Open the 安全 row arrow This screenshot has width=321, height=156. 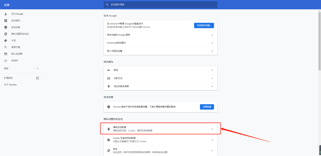click(212, 151)
